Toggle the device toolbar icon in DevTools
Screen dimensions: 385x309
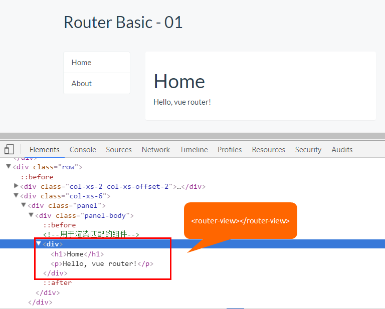click(9, 149)
